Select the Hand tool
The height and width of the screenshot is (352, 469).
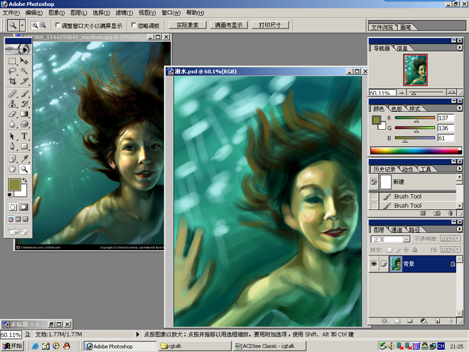click(x=12, y=169)
